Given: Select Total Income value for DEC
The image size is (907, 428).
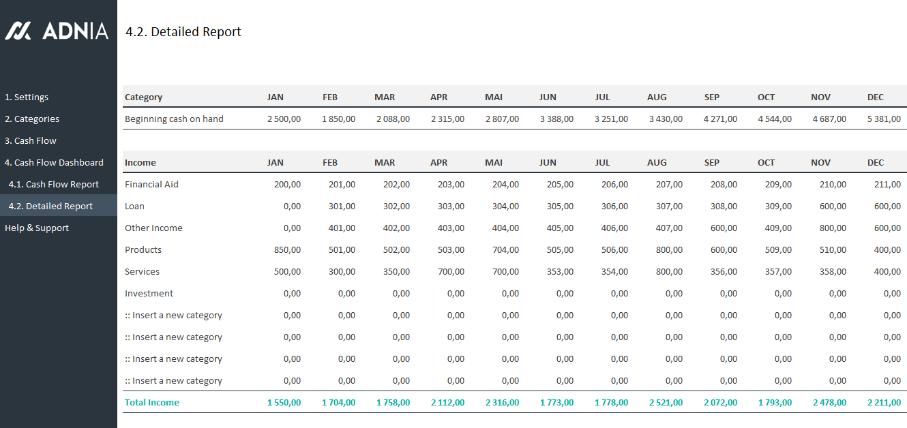Looking at the screenshot, I should click(884, 402).
